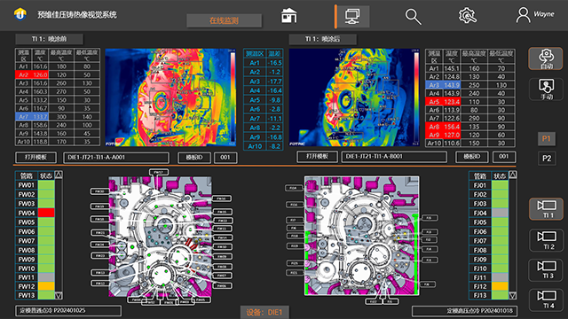The height and width of the screenshot is (319, 568).
Task: Click open template button under left thermal image
Action: click(x=35, y=158)
